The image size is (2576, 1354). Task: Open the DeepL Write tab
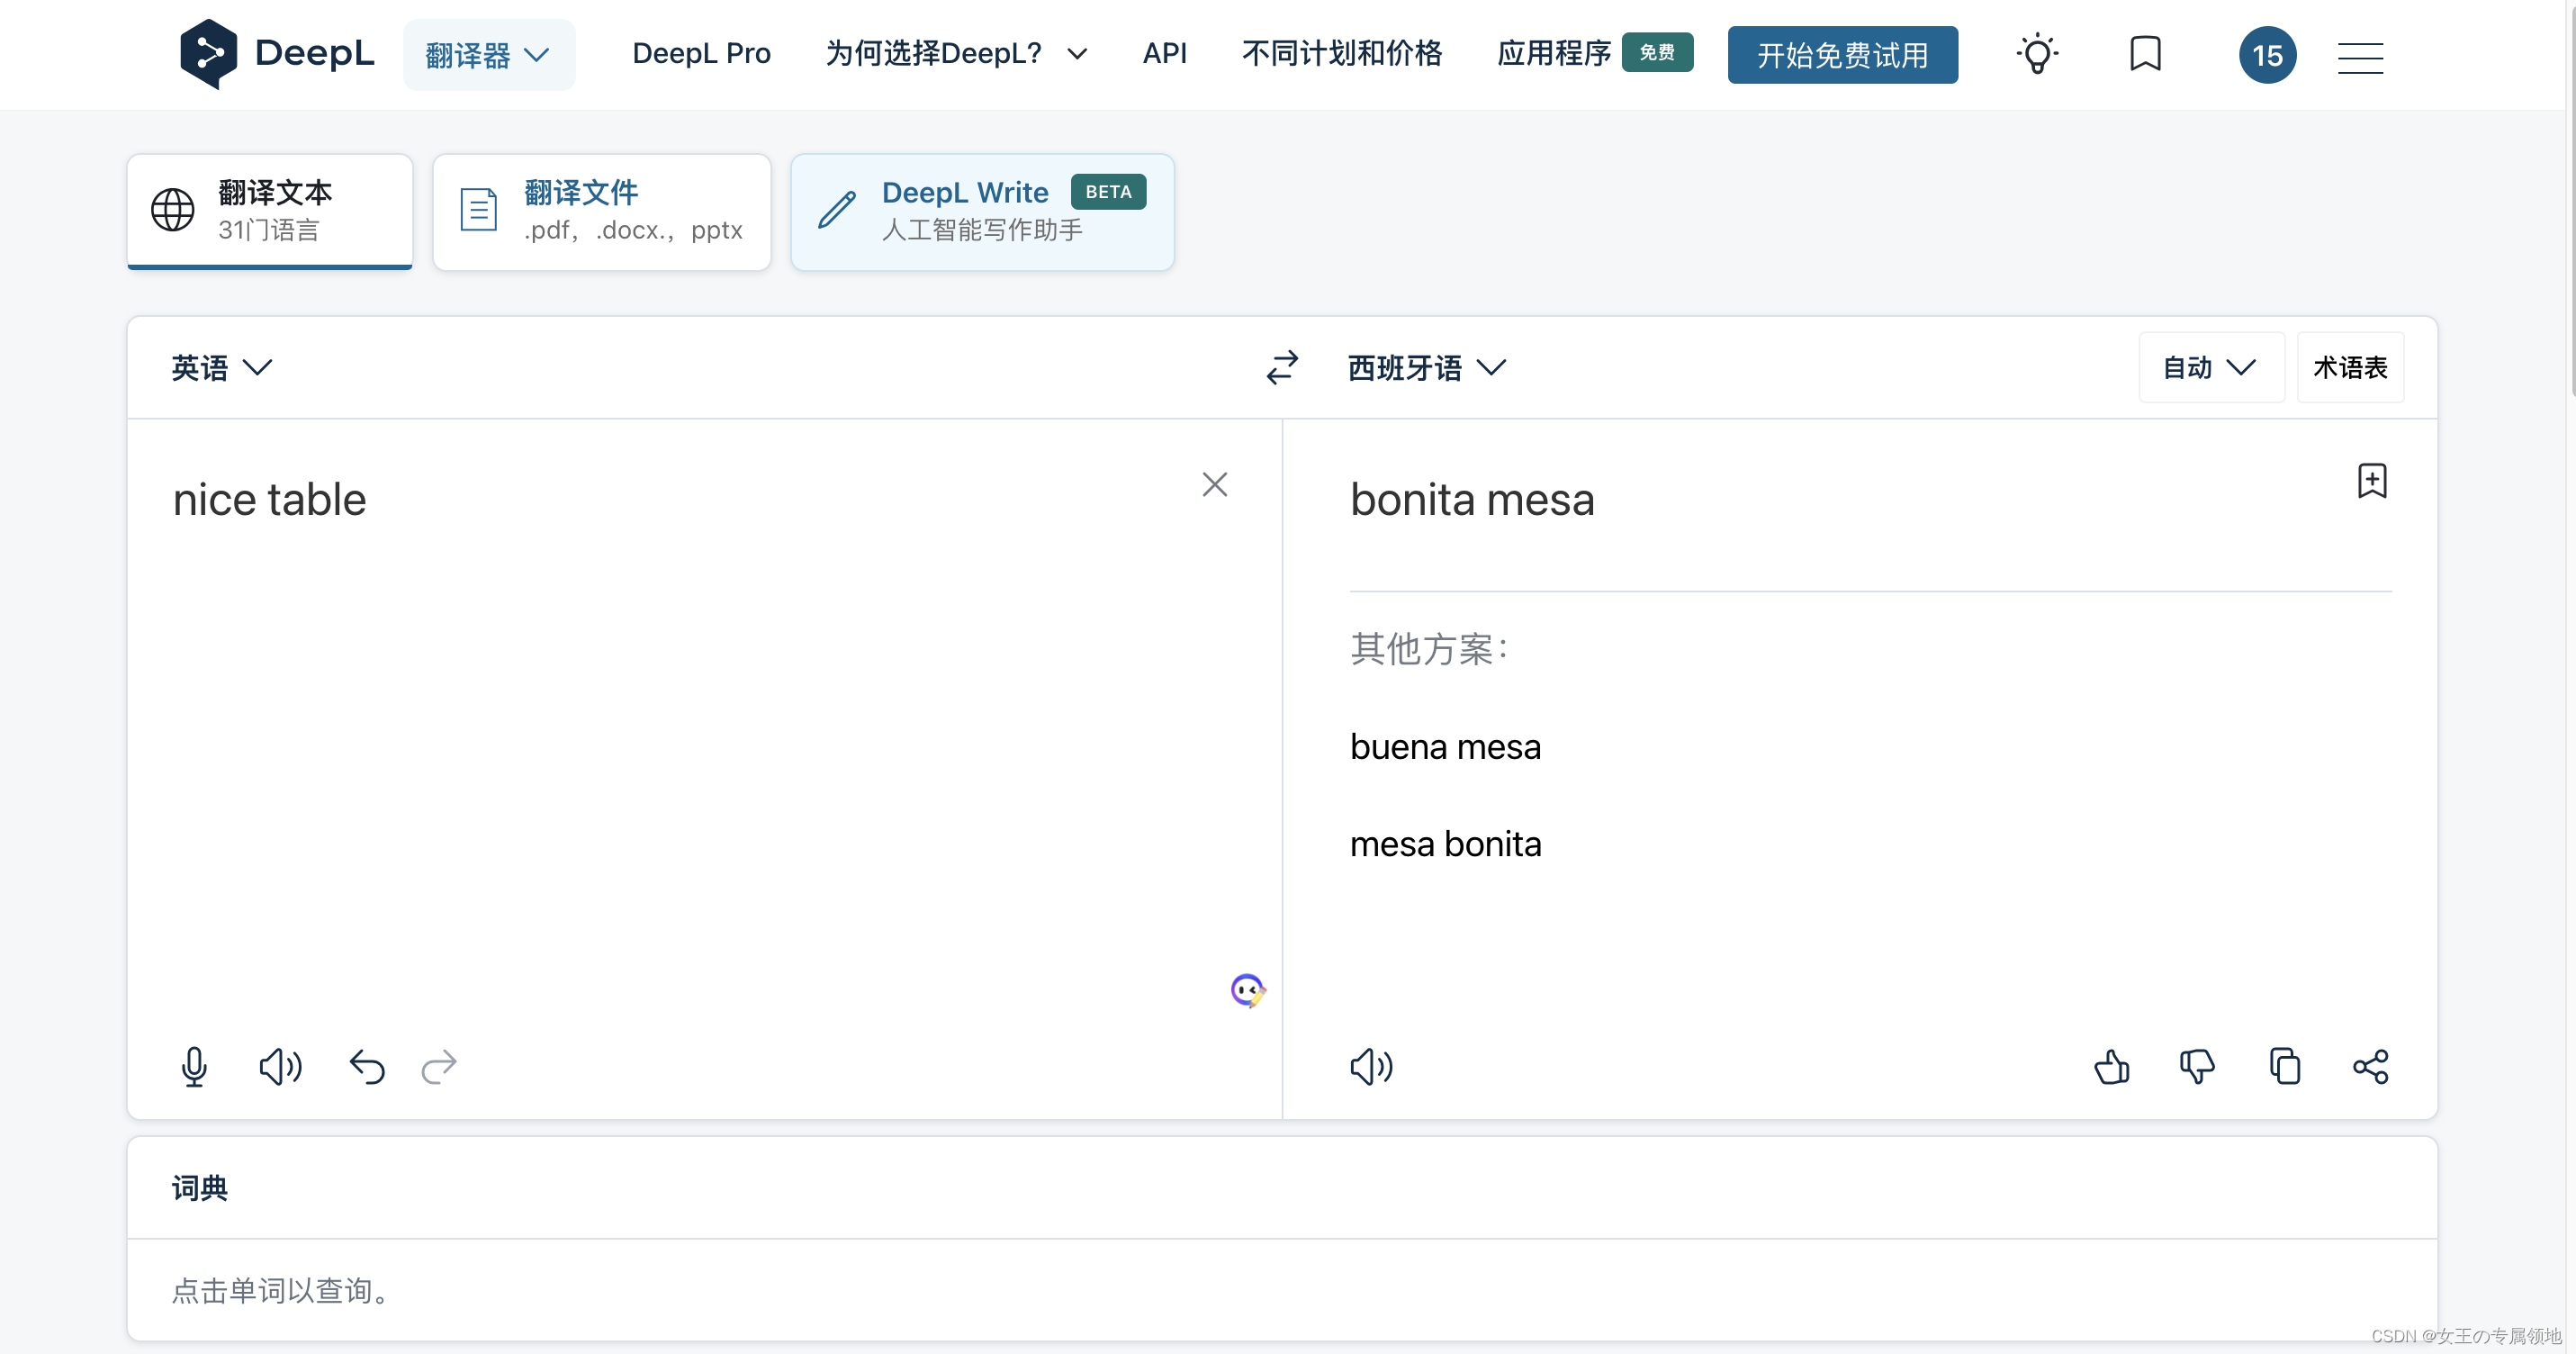coord(982,211)
